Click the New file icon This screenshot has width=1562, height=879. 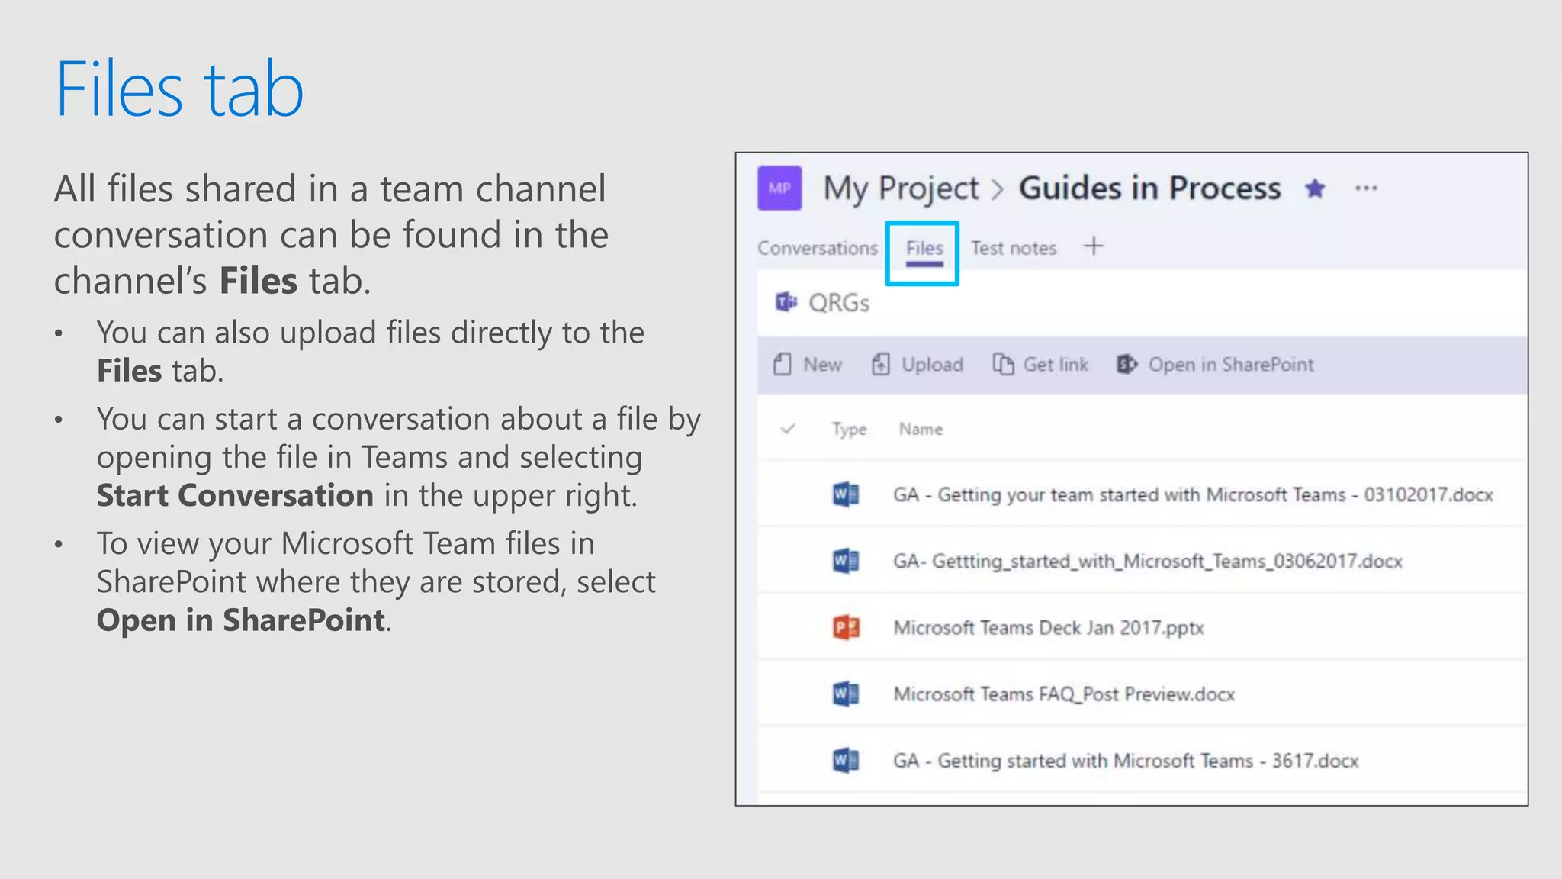coord(782,364)
